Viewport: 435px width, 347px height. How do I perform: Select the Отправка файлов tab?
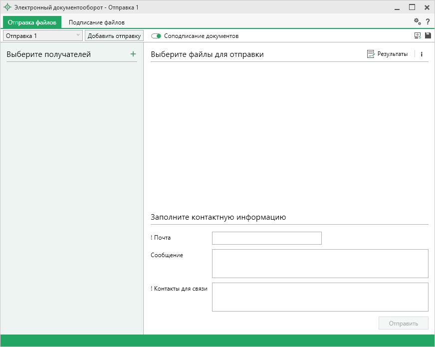click(x=32, y=22)
